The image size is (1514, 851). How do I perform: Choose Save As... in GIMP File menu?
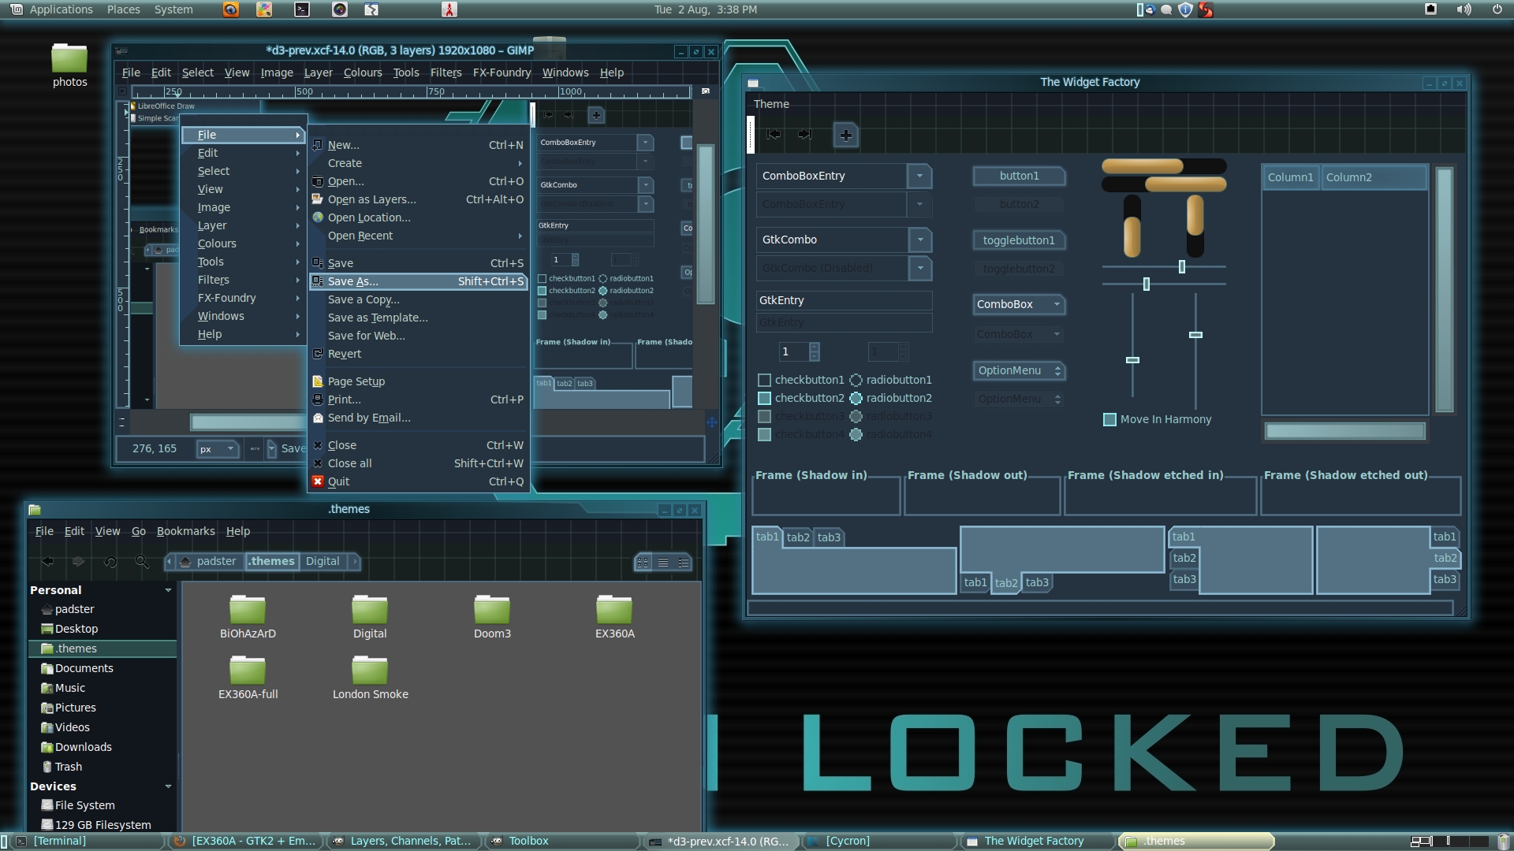coord(353,281)
